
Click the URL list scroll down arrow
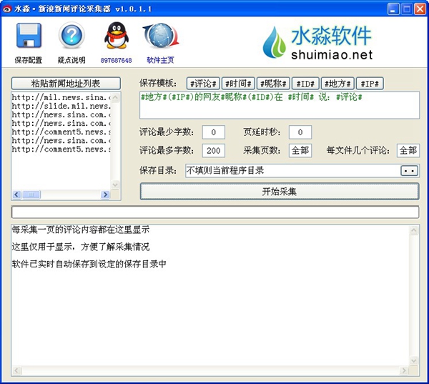coord(115,184)
